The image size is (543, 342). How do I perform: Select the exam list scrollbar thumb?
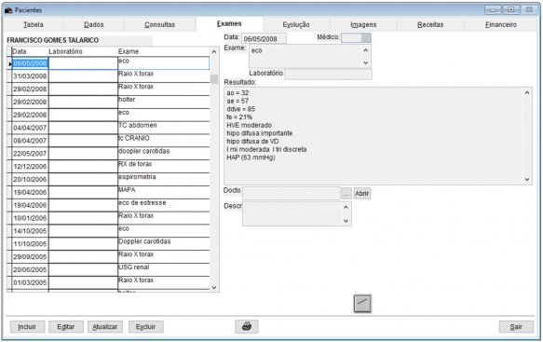click(x=214, y=79)
